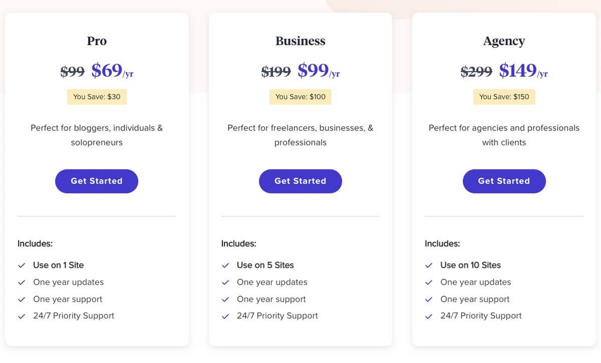
Task: Click Agency plan One year updates checkmark
Action: click(x=429, y=282)
